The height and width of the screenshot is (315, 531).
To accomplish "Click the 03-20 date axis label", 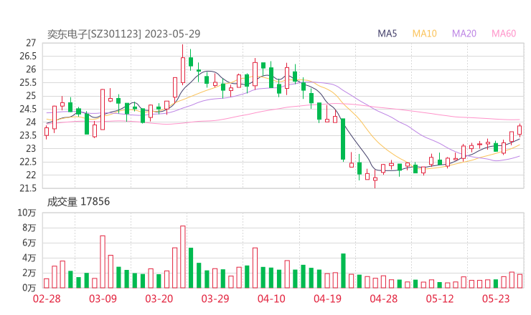I will [159, 299].
